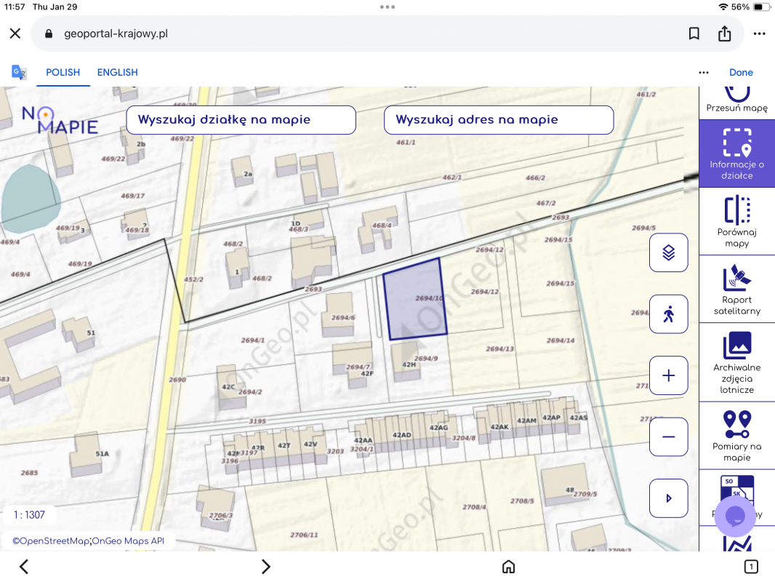Zoom out with the minus button
This screenshot has width=775, height=582.
pos(668,436)
